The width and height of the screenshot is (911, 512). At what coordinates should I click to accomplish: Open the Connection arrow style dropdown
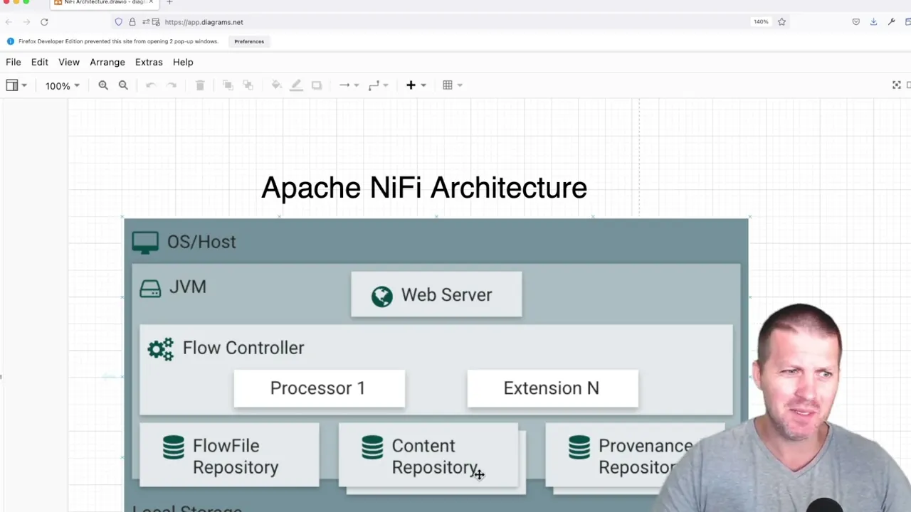(348, 85)
